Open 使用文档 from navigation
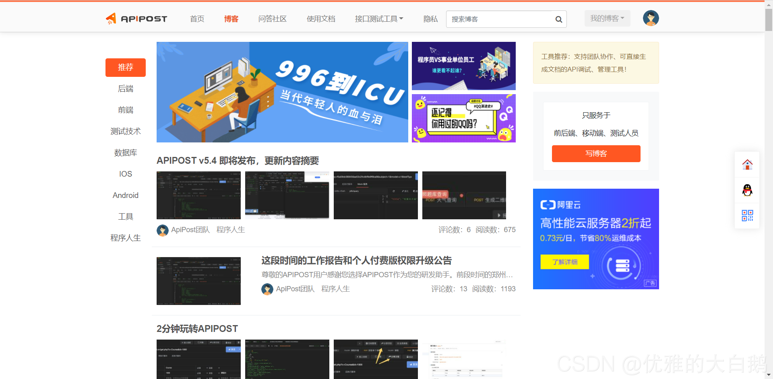Viewport: 773px width, 379px height. [x=321, y=19]
